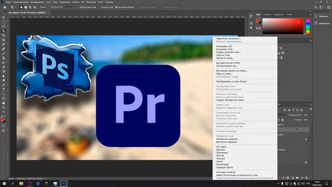Switch to the 'Градиенты' panel tab
The image size is (332, 187).
click(279, 15)
